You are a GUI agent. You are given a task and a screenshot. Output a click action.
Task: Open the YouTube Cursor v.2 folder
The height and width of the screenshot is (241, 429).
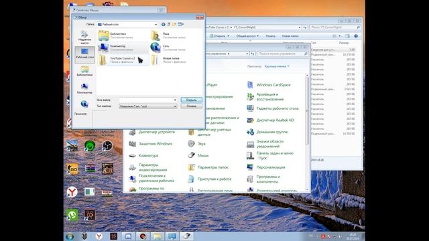tap(123, 60)
